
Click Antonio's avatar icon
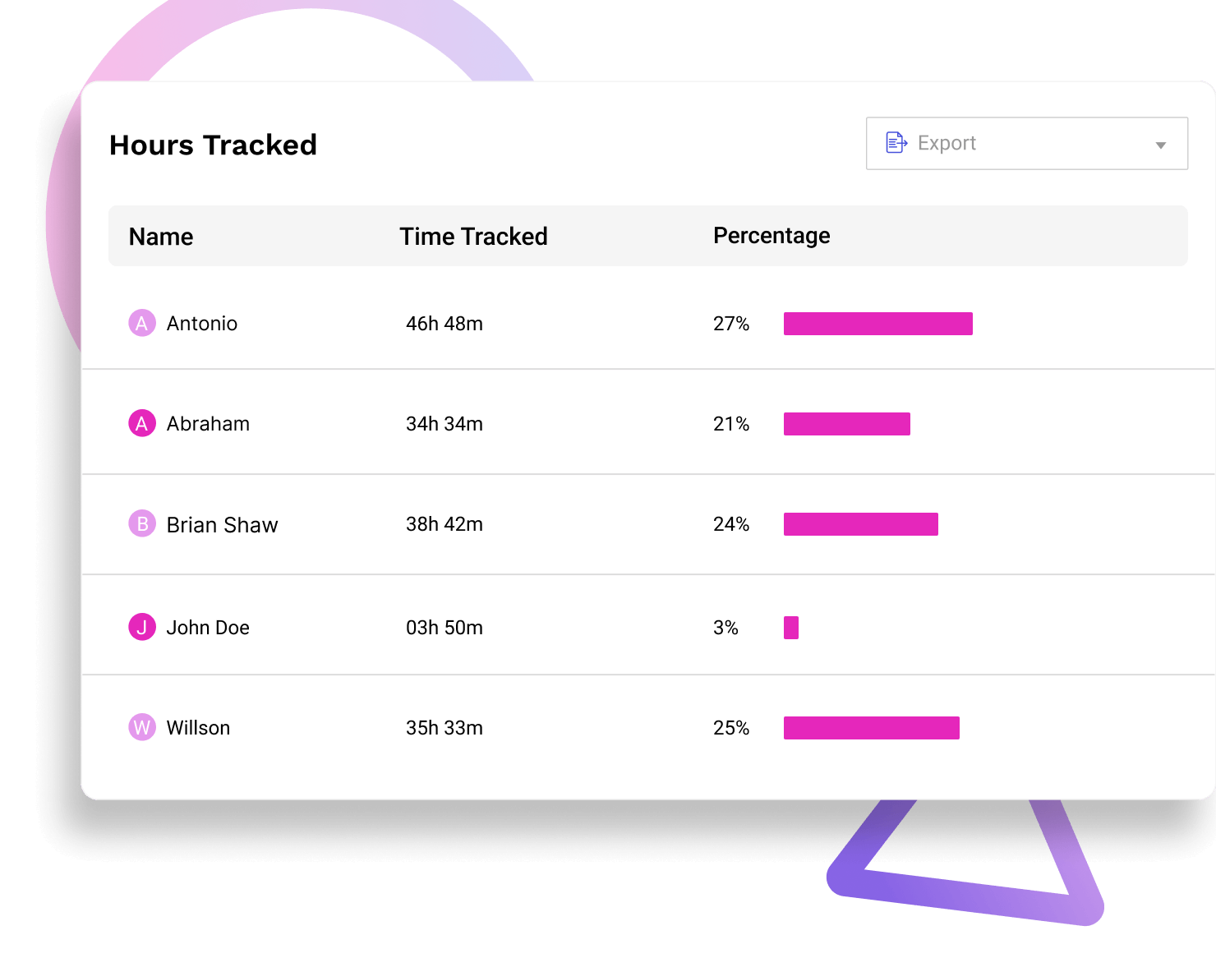point(142,323)
